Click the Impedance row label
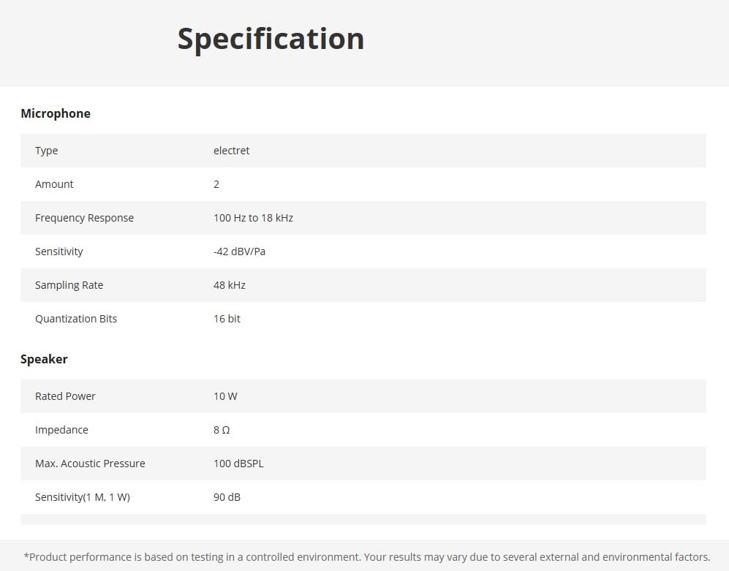Viewport: 729px width, 571px height. tap(62, 430)
